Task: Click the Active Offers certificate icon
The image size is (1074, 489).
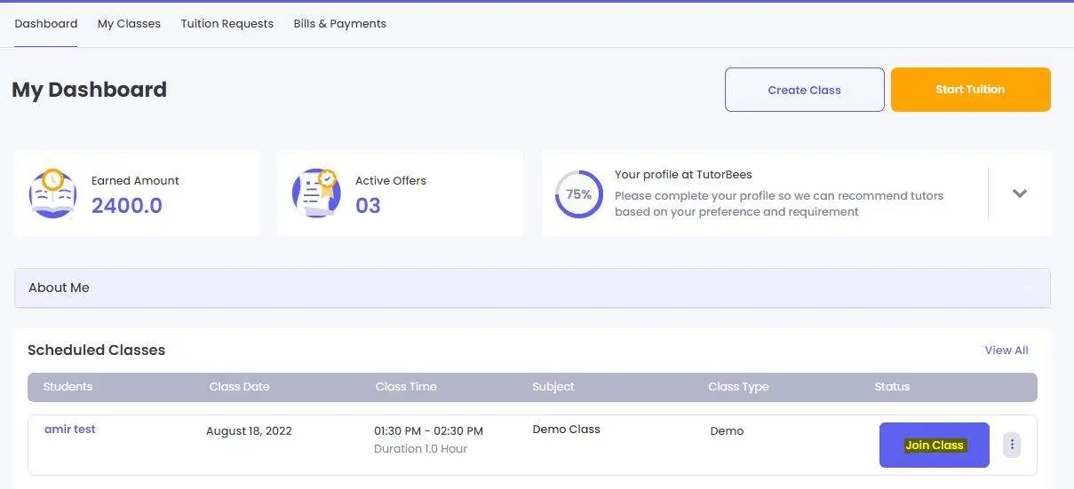Action: (x=316, y=193)
